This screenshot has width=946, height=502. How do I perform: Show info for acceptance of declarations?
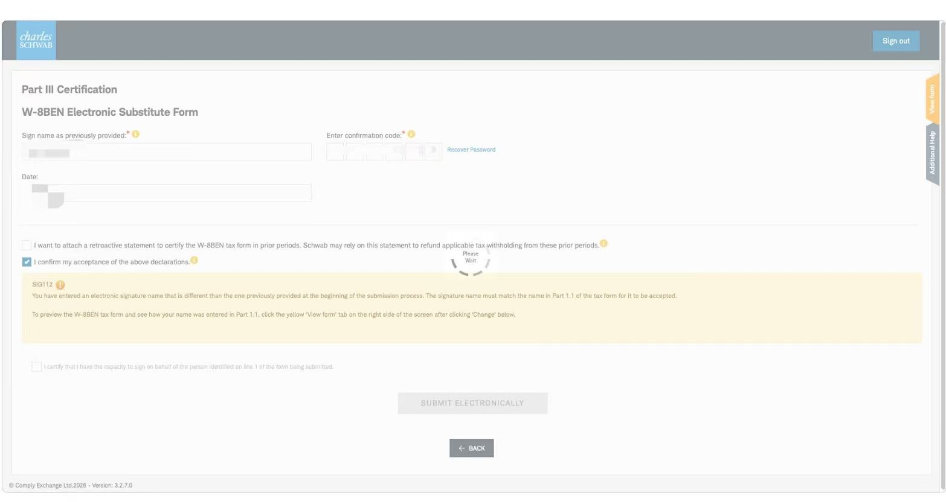[194, 260]
